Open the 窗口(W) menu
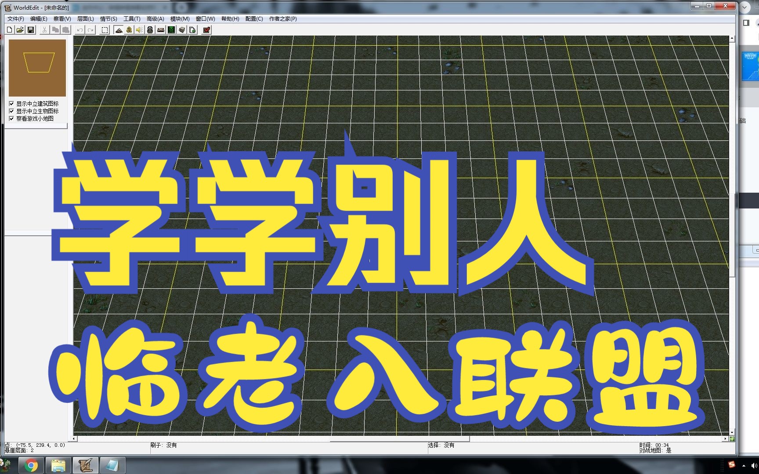This screenshot has height=474, width=759. pyautogui.click(x=206, y=19)
